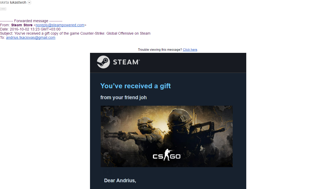The height and width of the screenshot is (189, 318).
Task: Click the 'Forwarded message' divider text
Action: coord(31,21)
